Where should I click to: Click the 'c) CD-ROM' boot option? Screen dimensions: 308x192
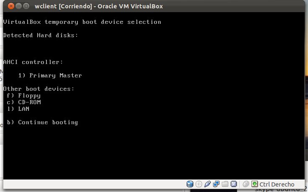click(x=24, y=102)
